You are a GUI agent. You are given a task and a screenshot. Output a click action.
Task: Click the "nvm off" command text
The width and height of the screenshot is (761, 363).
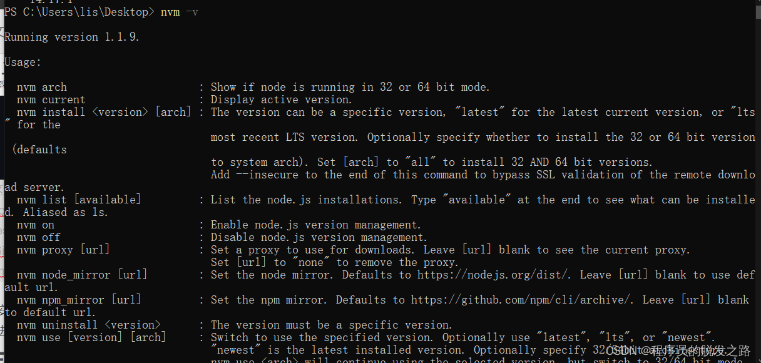(38, 237)
